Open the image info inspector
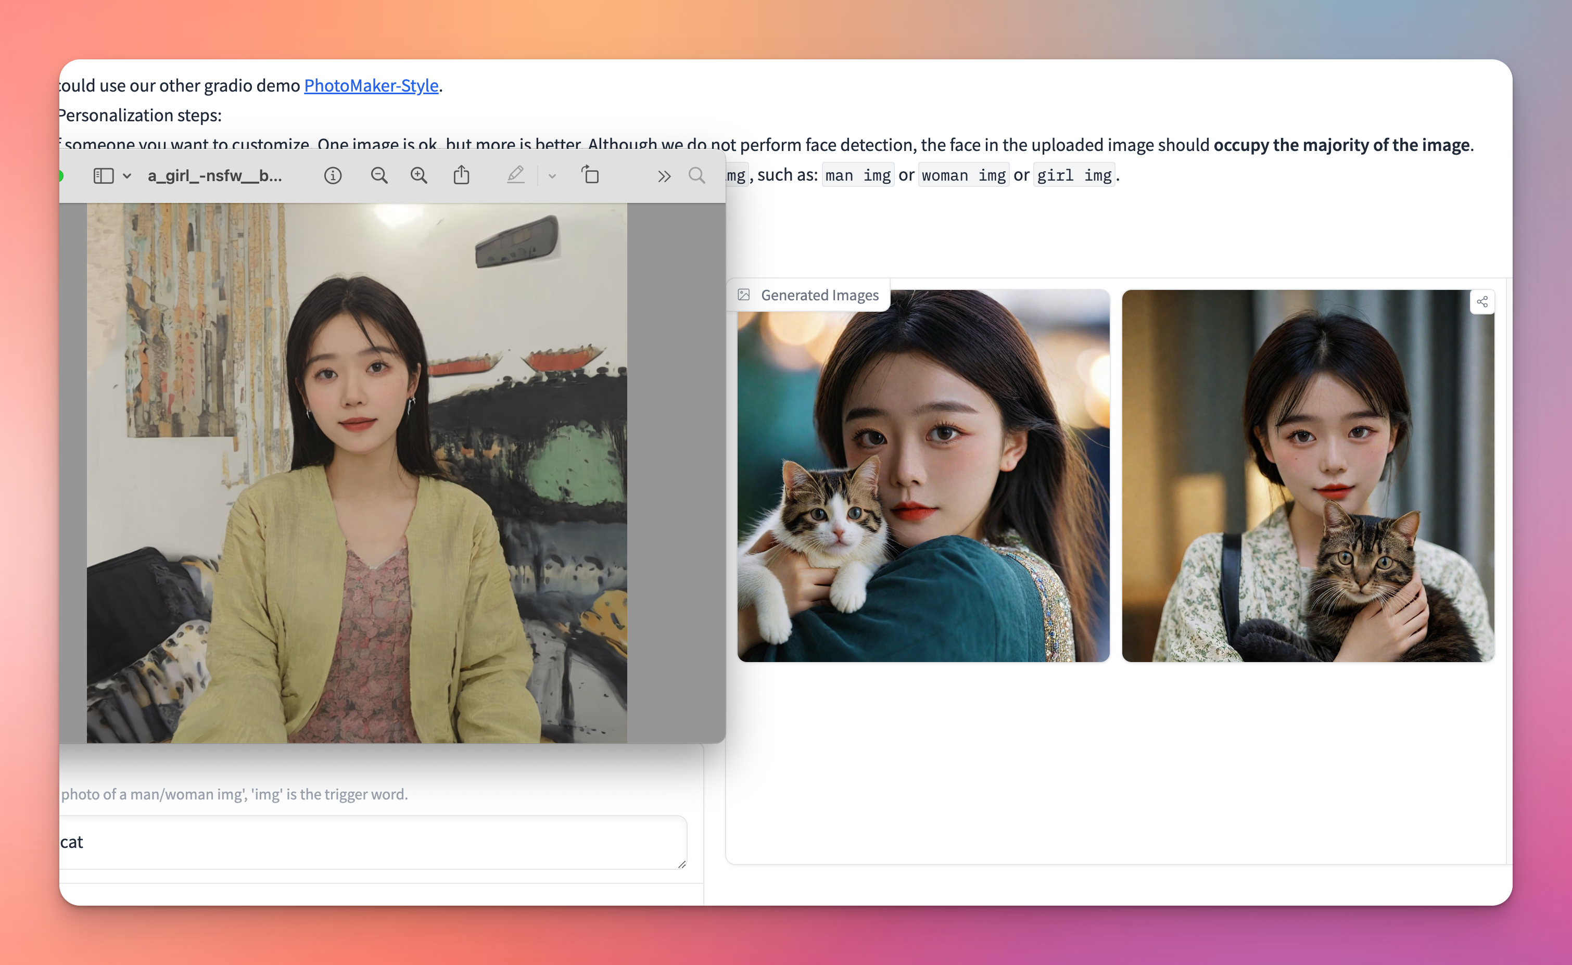This screenshot has width=1572, height=965. pyautogui.click(x=333, y=175)
